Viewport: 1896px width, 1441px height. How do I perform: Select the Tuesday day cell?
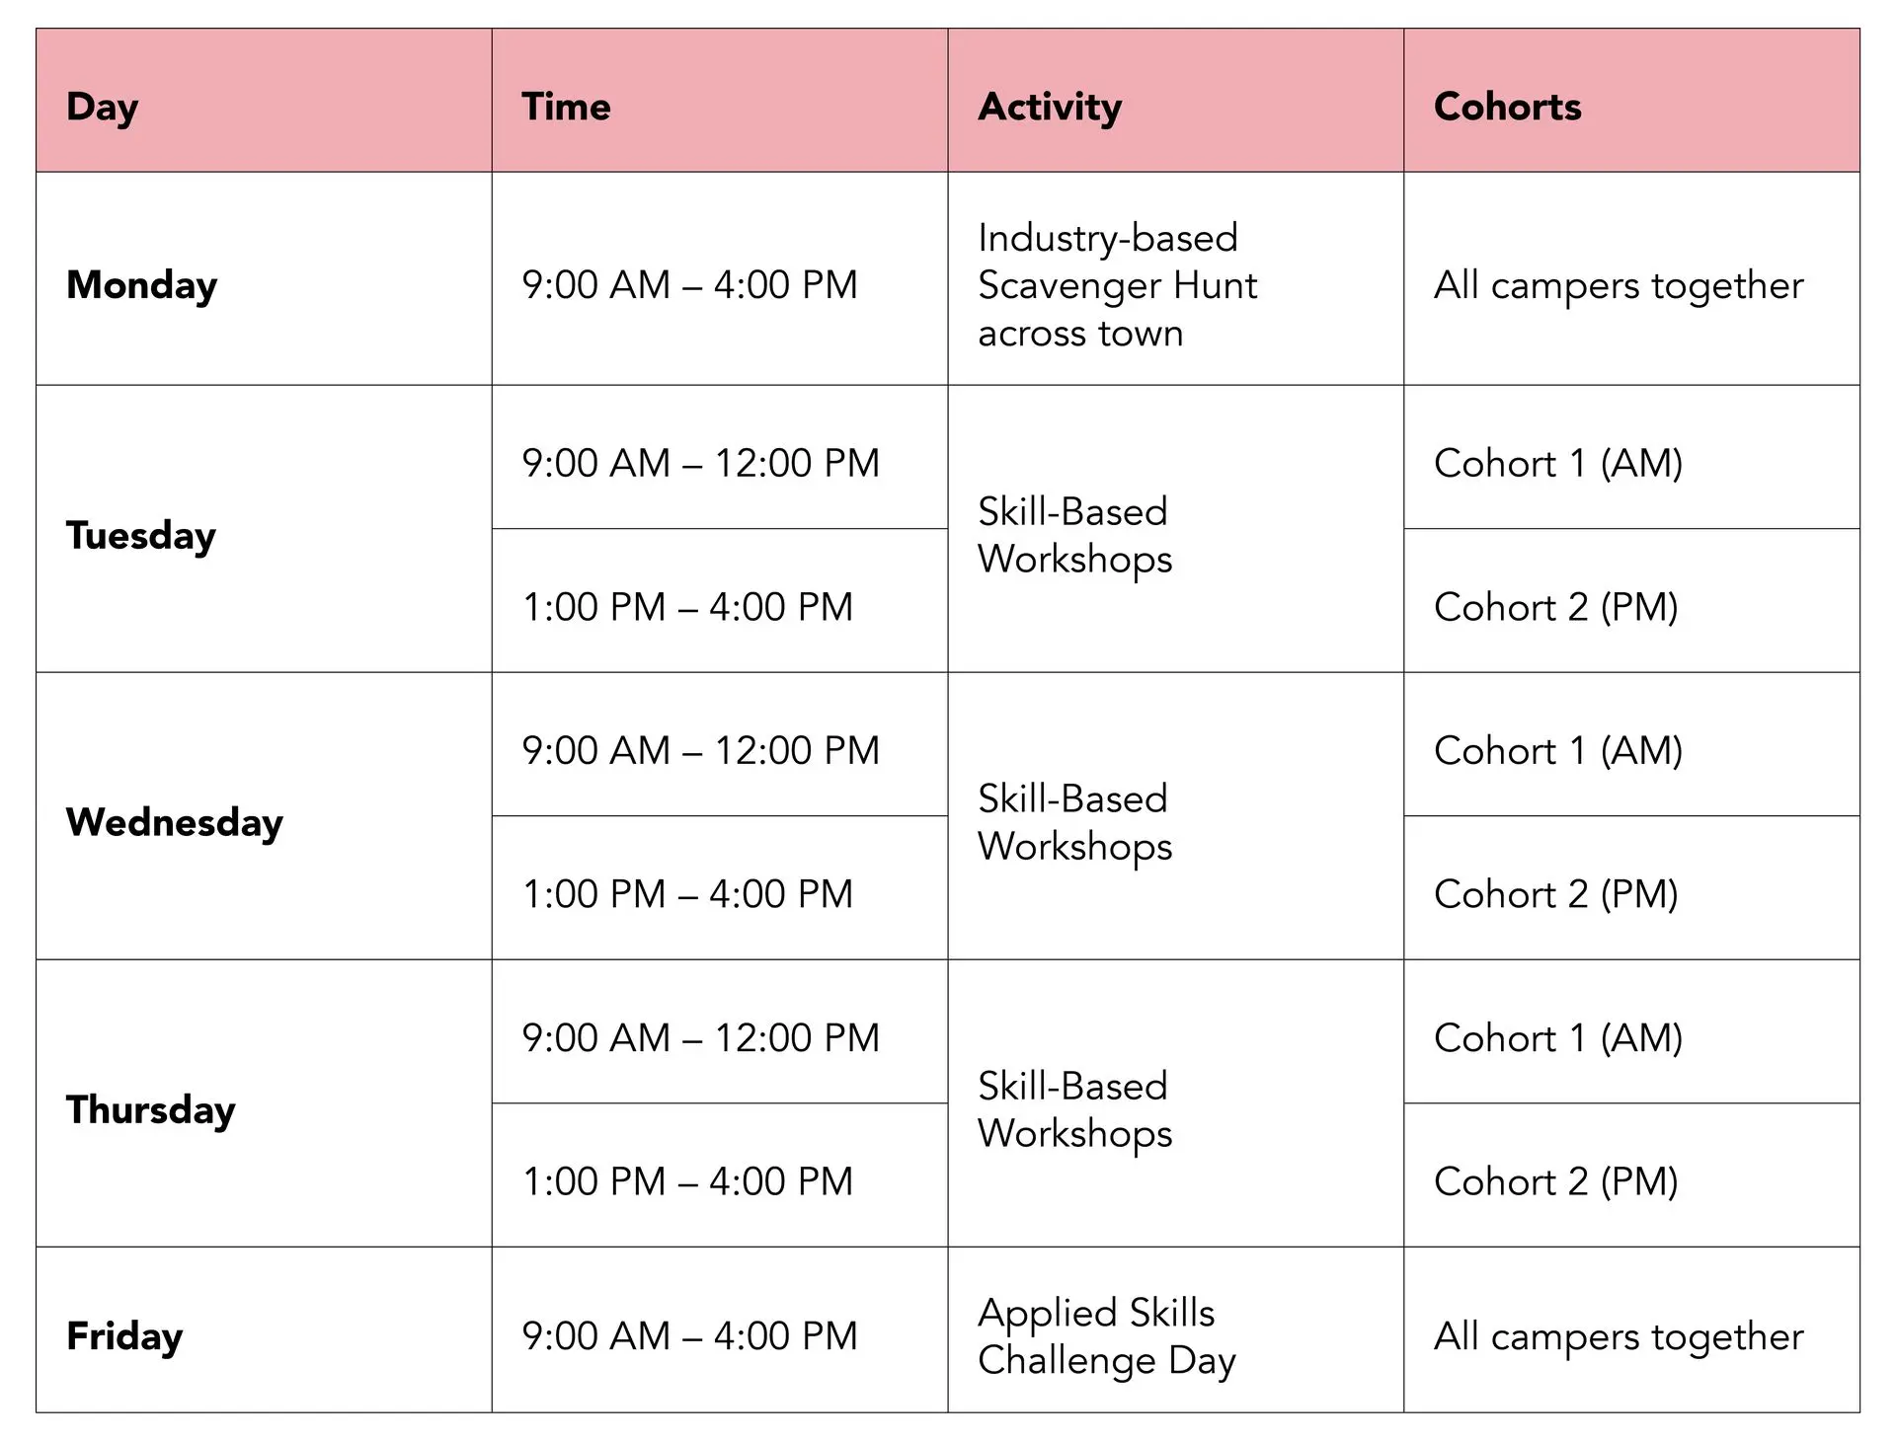point(140,535)
